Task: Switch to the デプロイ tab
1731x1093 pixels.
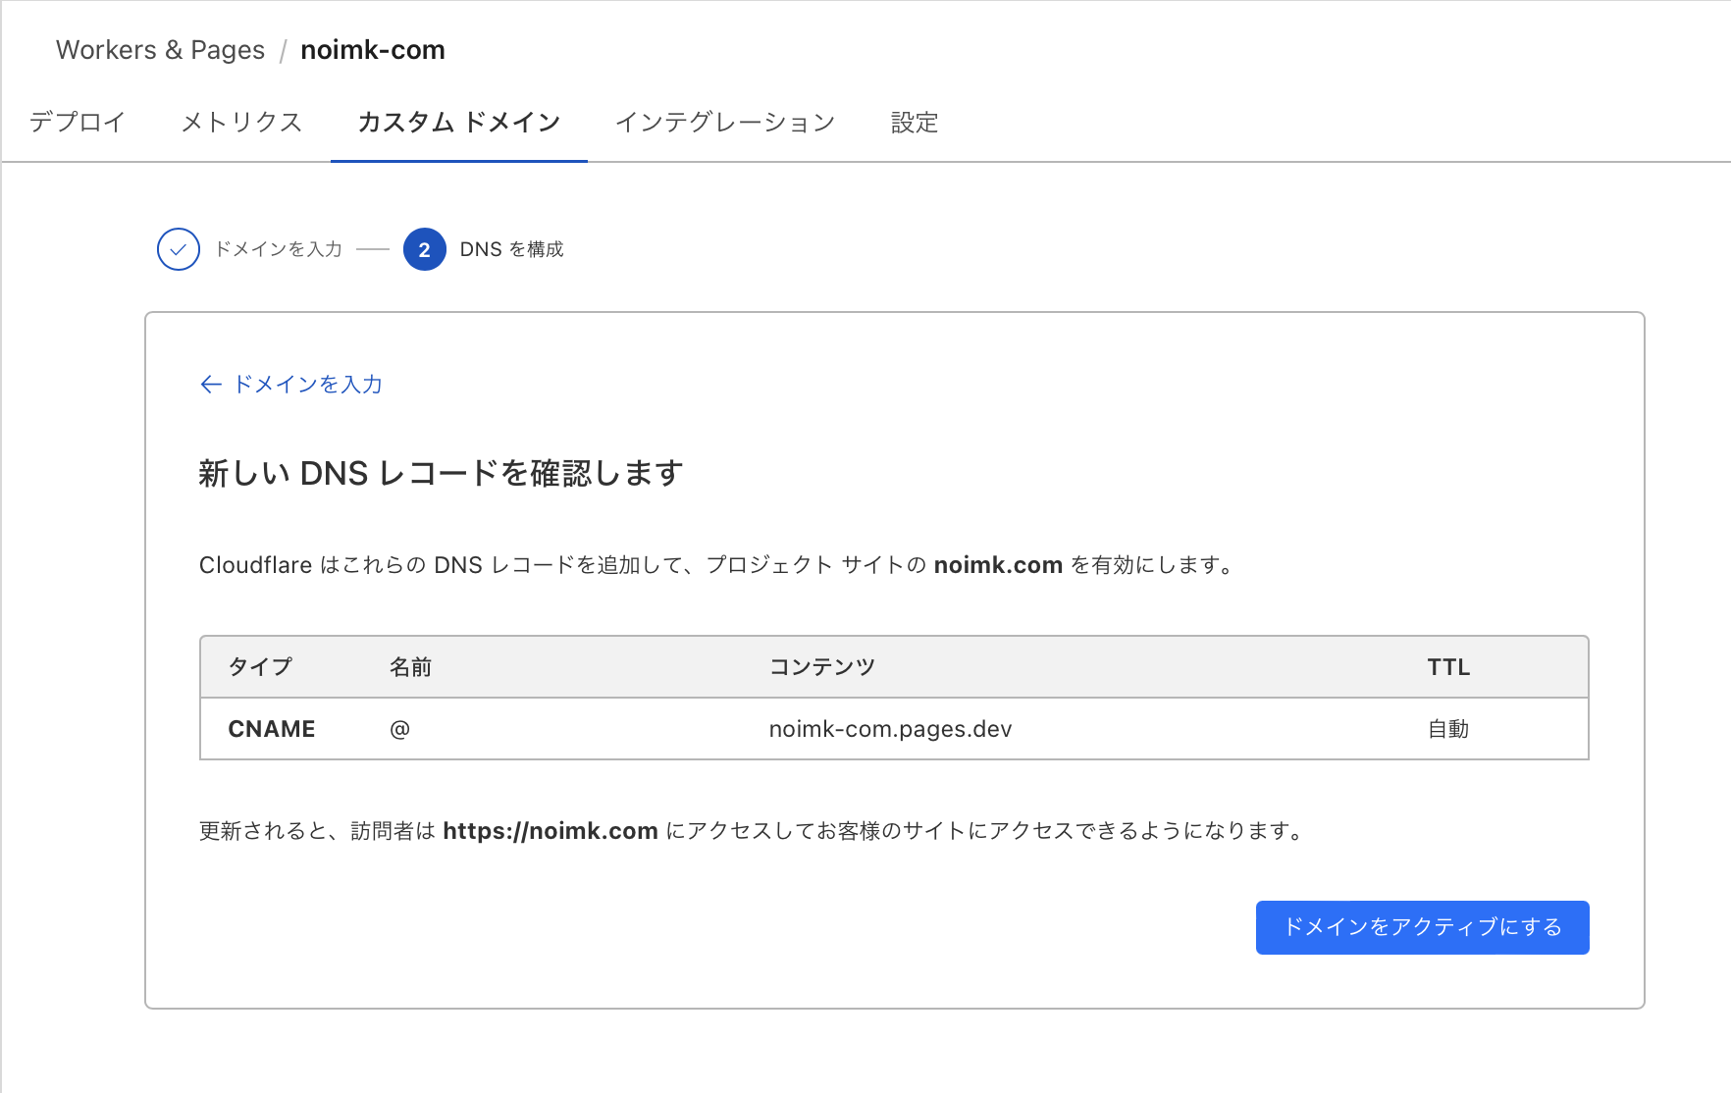Action: [78, 122]
